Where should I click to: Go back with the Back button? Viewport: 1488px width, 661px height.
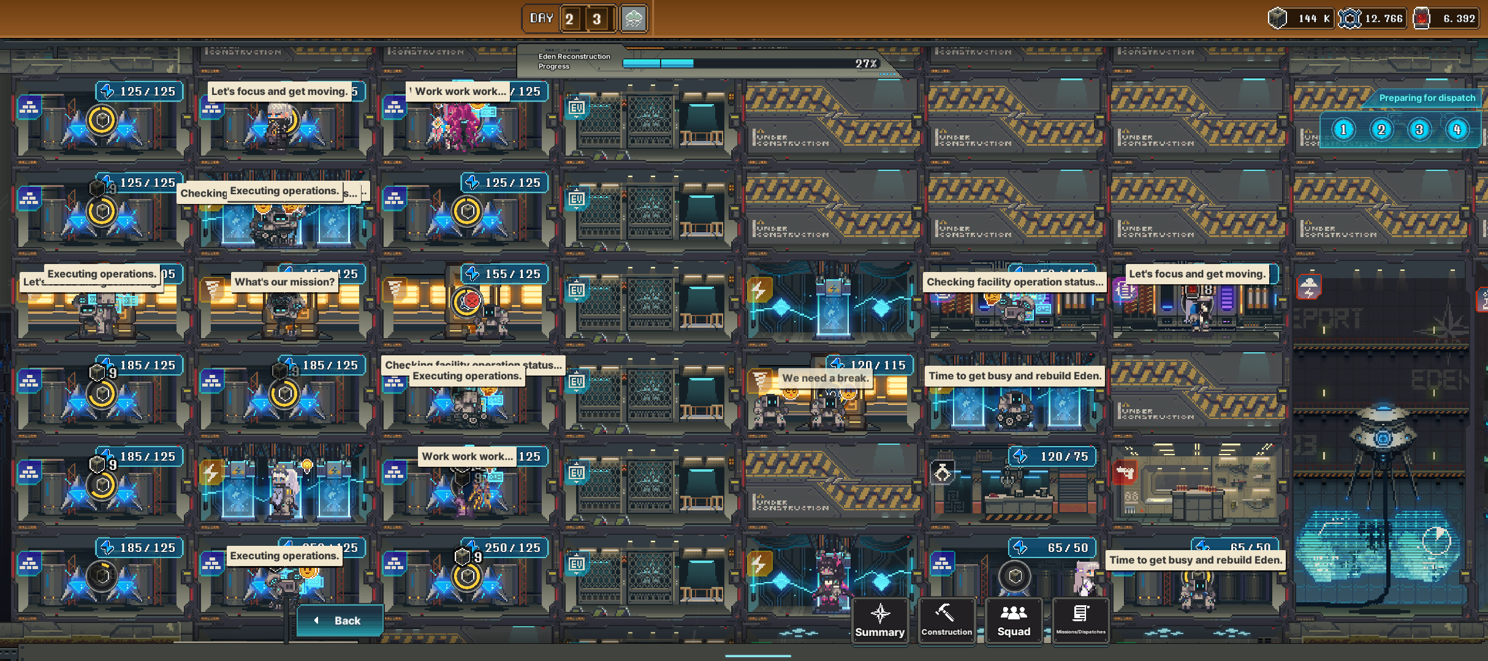(x=340, y=621)
